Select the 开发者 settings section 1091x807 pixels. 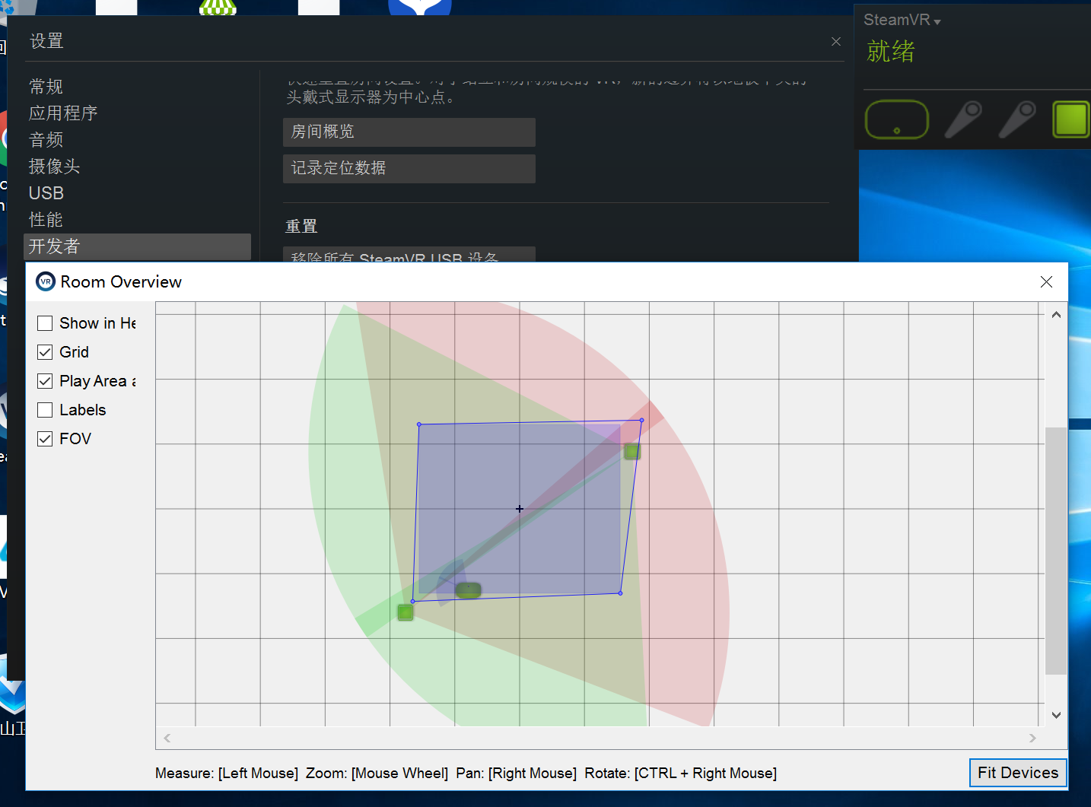[x=138, y=246]
